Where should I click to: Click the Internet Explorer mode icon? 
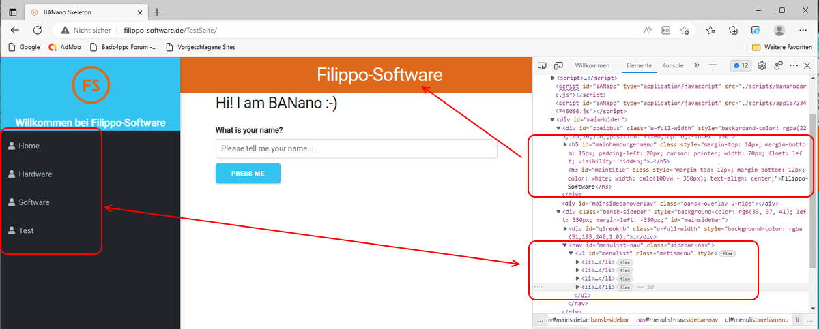click(x=756, y=30)
